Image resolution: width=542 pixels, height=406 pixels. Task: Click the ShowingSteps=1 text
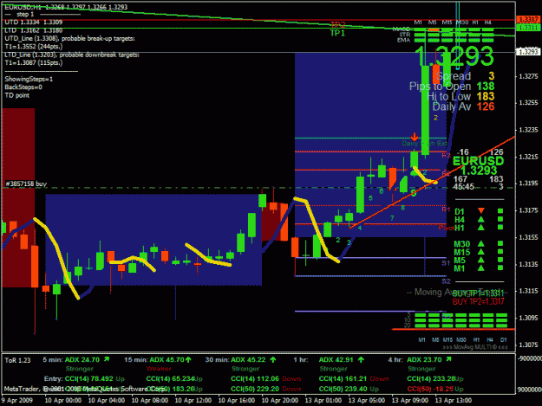click(x=29, y=79)
